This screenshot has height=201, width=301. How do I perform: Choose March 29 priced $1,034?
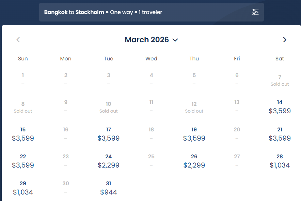(x=23, y=188)
